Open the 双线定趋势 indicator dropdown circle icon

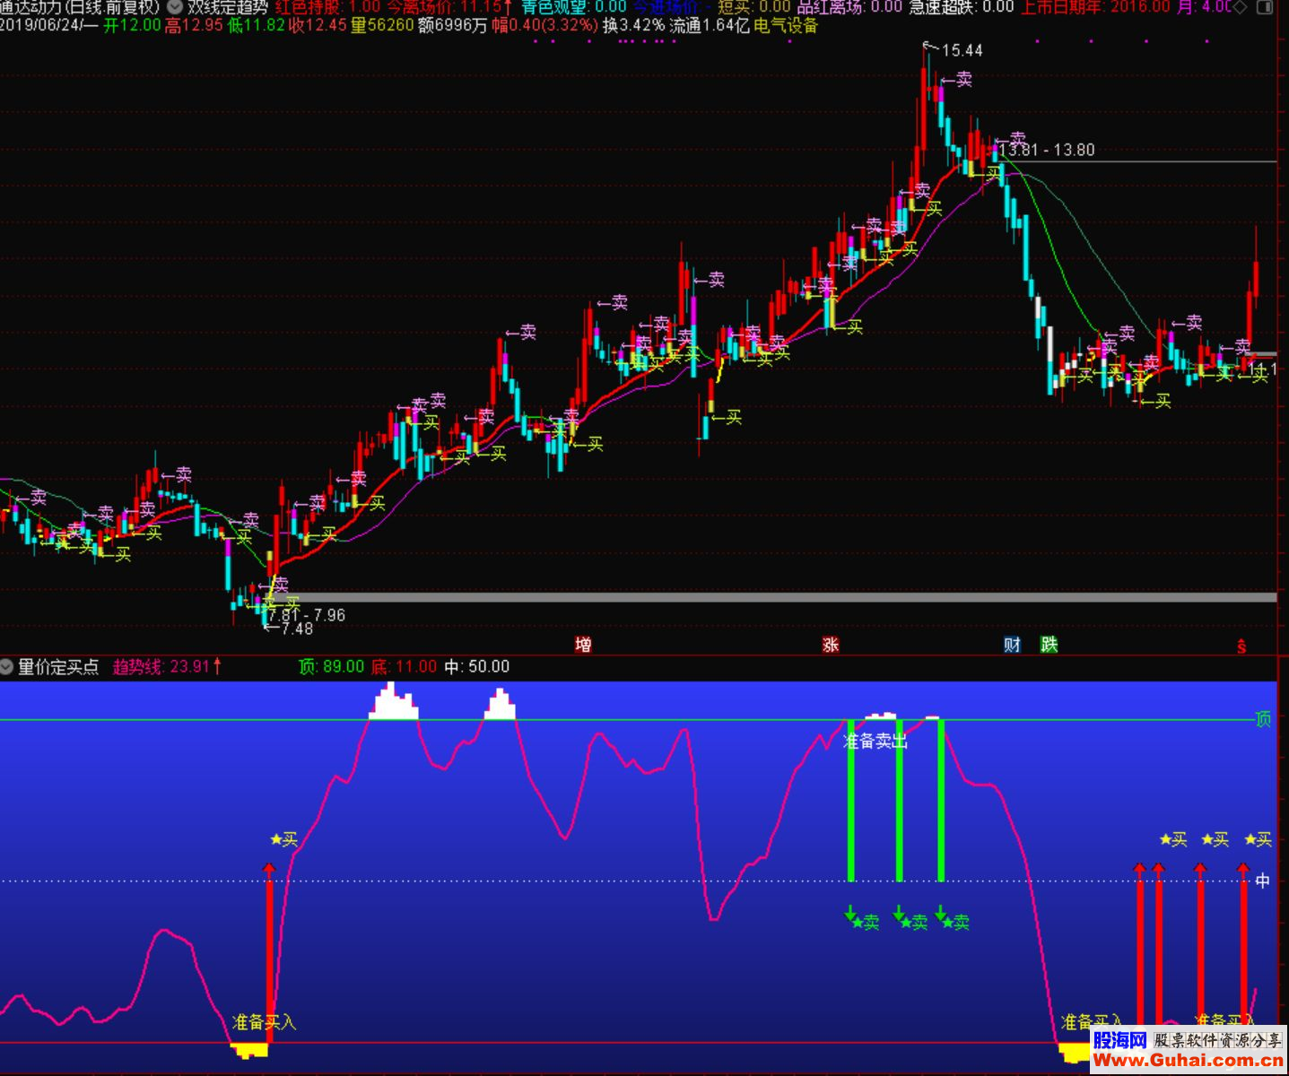pyautogui.click(x=175, y=7)
